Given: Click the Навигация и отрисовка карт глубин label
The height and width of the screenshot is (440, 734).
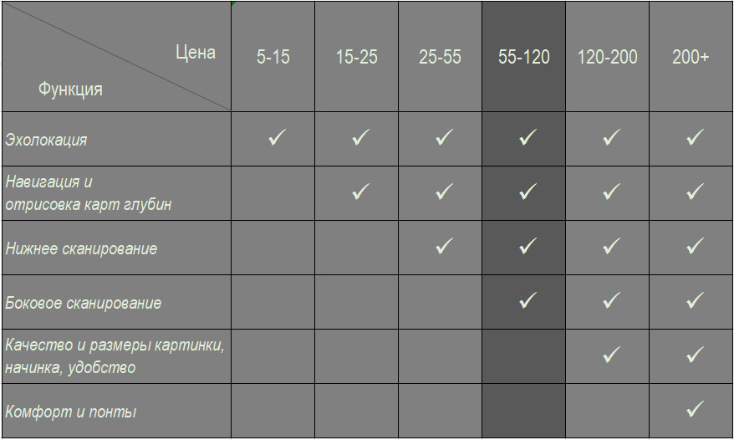Looking at the screenshot, I should 89,193.
